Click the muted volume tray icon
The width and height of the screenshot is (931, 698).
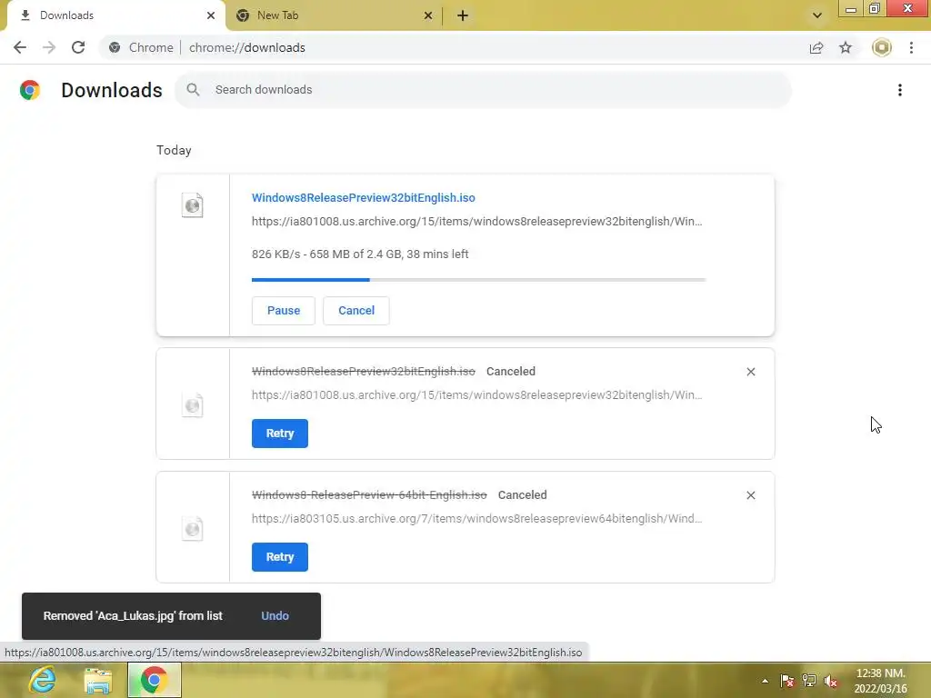pos(831,681)
